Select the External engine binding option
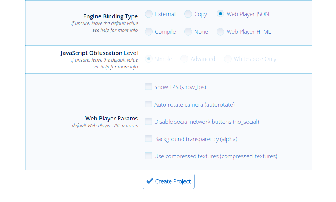 (x=149, y=14)
